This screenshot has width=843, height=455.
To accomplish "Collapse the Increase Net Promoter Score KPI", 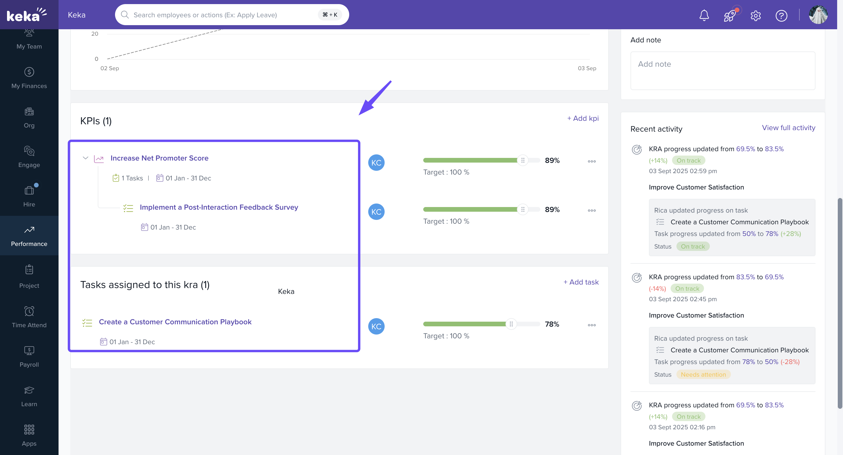I will [x=85, y=158].
